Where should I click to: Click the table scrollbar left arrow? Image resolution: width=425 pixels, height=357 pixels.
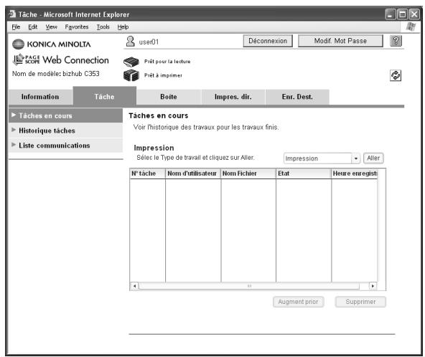134,286
